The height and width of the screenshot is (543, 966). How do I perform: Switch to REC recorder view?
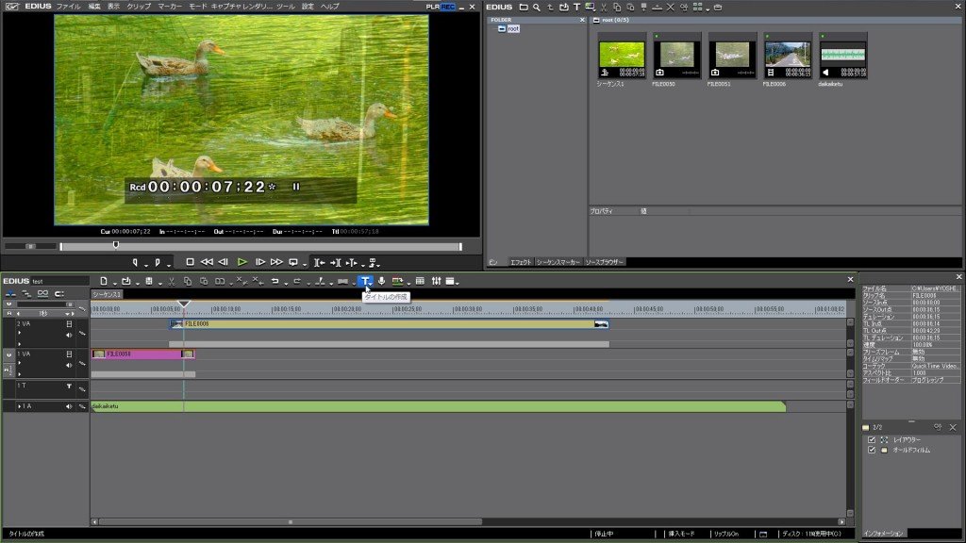448,7
